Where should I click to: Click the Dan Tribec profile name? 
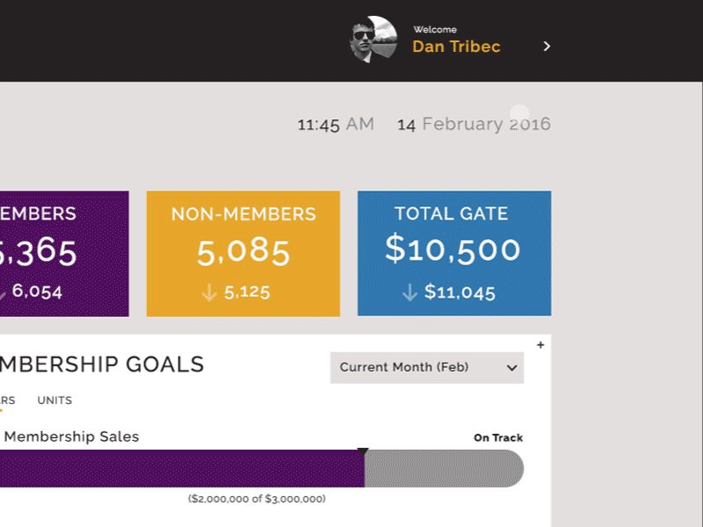(x=454, y=47)
